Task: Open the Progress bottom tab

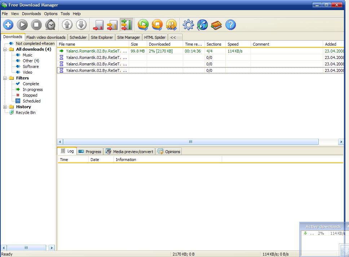Action: point(90,152)
